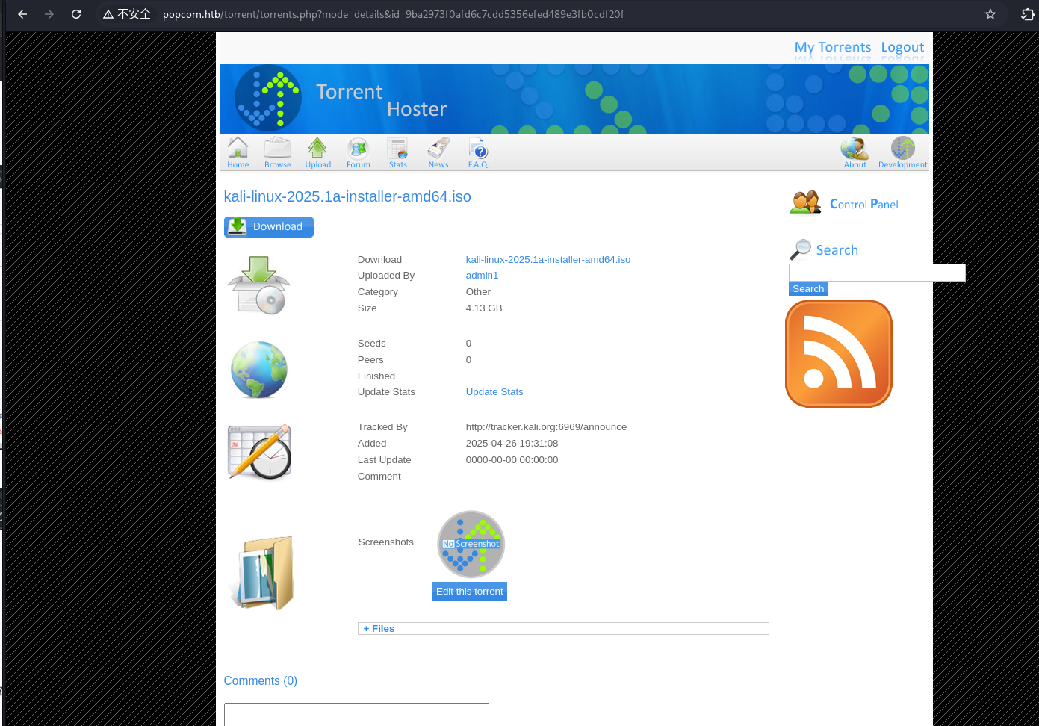Click the browser back arrow
The image size is (1039, 726).
[22, 14]
